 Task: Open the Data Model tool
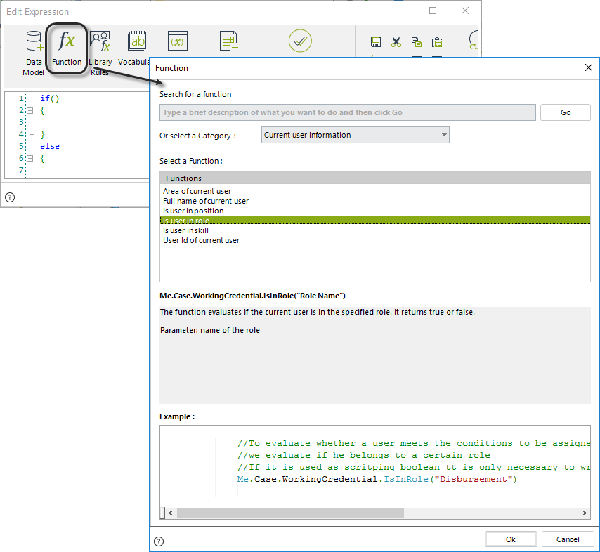point(33,53)
